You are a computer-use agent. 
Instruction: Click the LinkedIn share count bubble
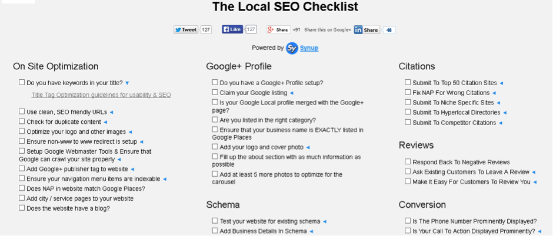tap(389, 30)
